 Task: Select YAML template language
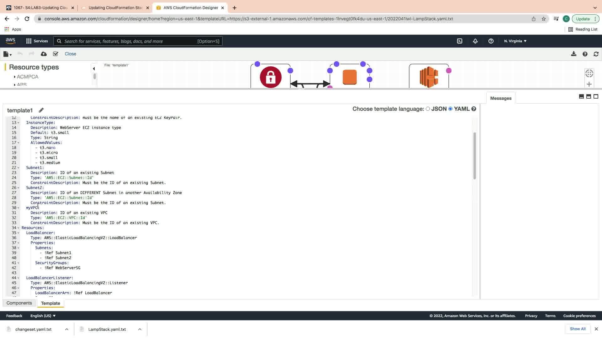[450, 109]
